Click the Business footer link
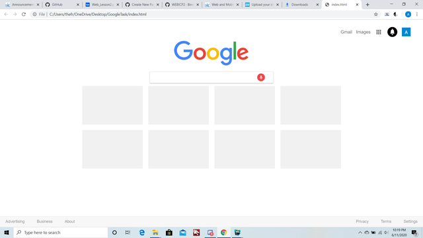Image resolution: width=423 pixels, height=238 pixels. pyautogui.click(x=44, y=221)
